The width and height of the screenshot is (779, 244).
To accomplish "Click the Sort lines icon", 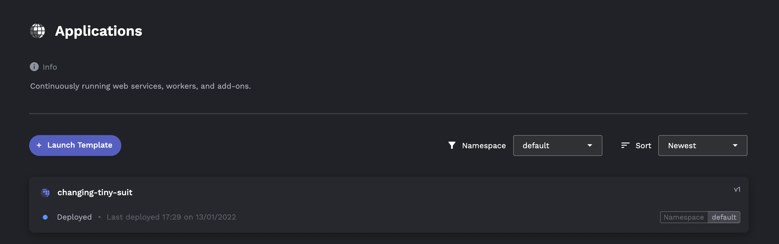I will (x=625, y=145).
